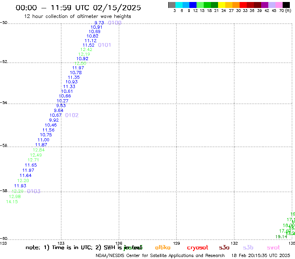Click the 10.92 wave height value
The image size is (295, 259).
coord(82,59)
